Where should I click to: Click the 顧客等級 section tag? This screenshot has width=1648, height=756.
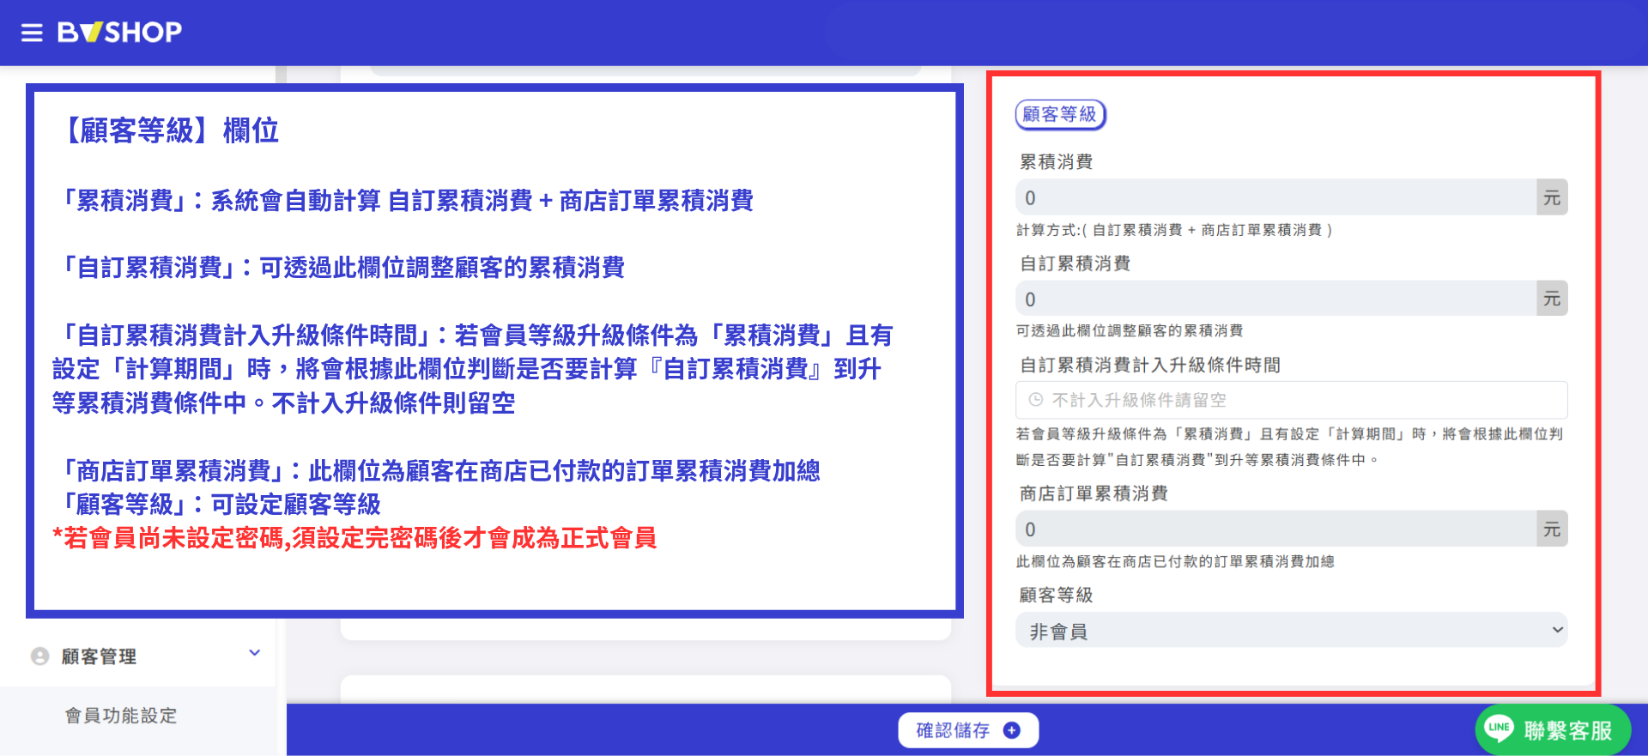tap(1060, 114)
